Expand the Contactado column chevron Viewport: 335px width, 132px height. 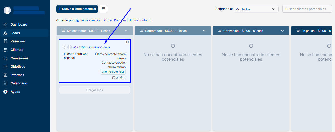click(x=204, y=31)
